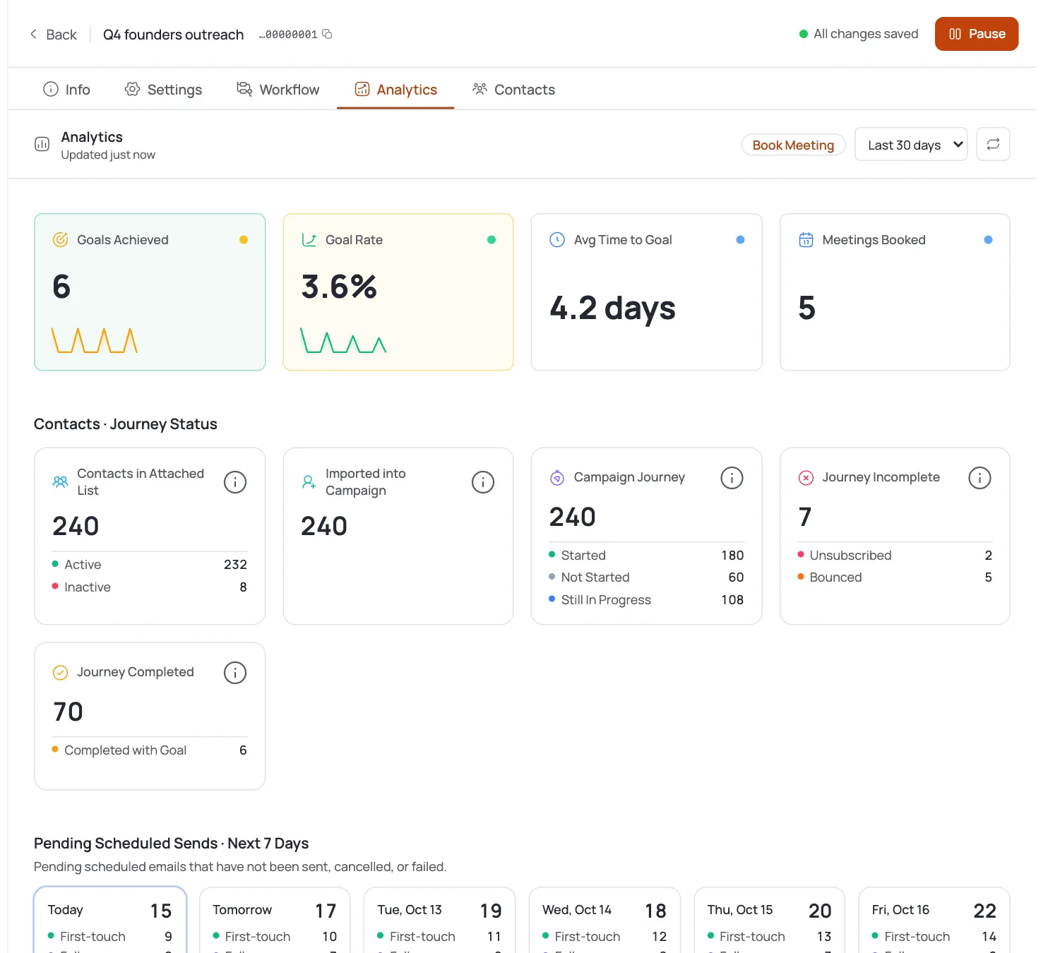Click the Goal Rate chart icon
The image size is (1048, 953).
pyautogui.click(x=309, y=240)
